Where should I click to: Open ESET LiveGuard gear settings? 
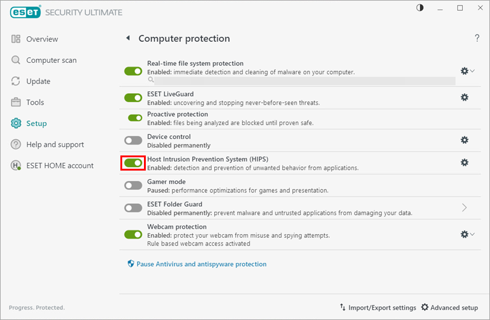465,97
